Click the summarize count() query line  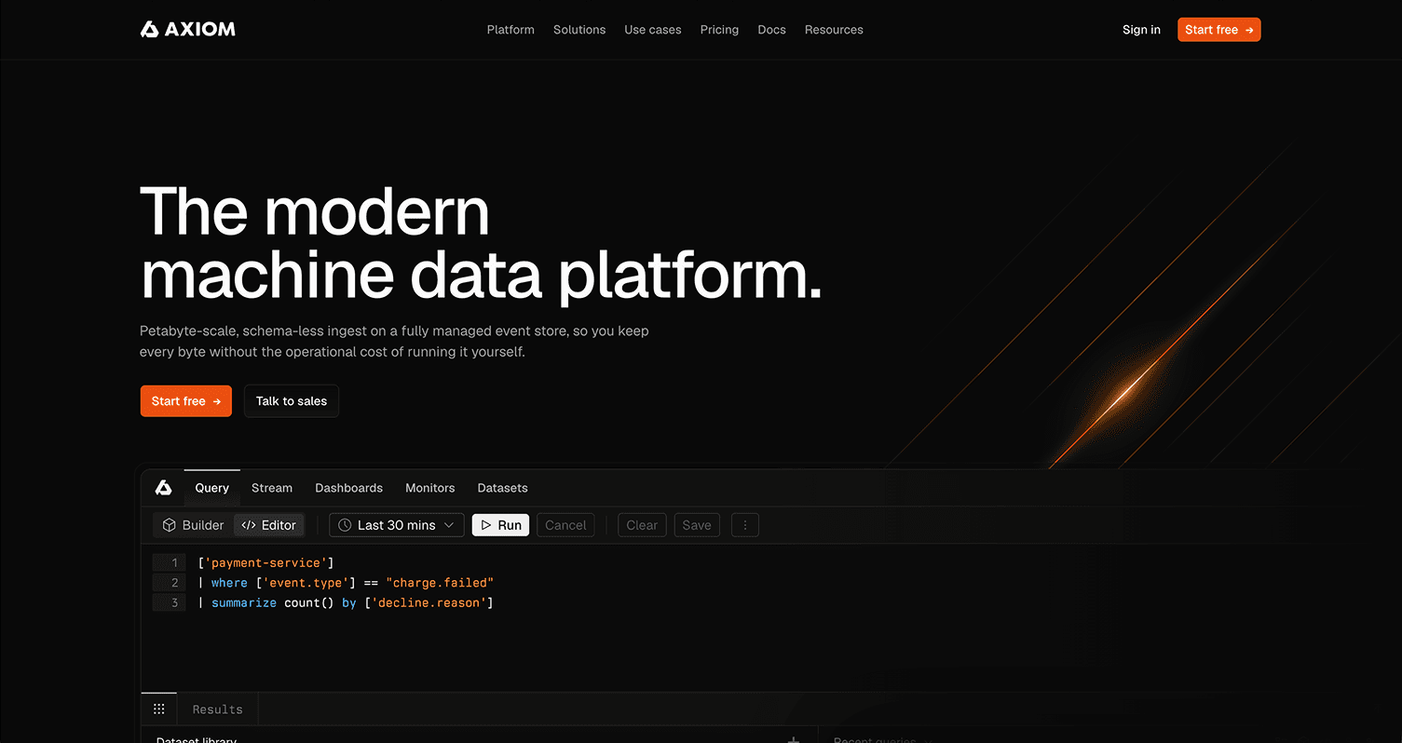(x=346, y=603)
